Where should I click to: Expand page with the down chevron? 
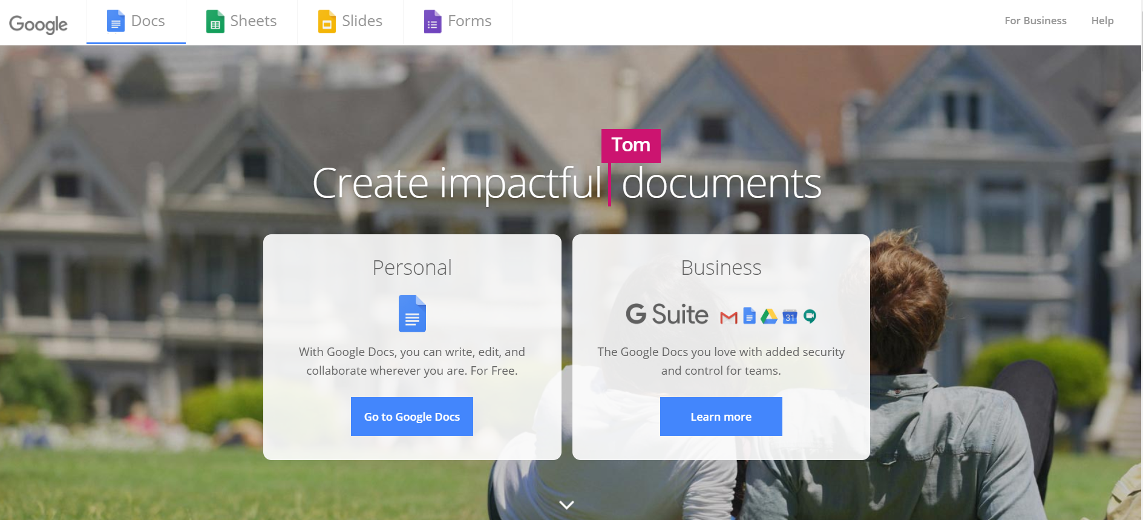pyautogui.click(x=566, y=504)
